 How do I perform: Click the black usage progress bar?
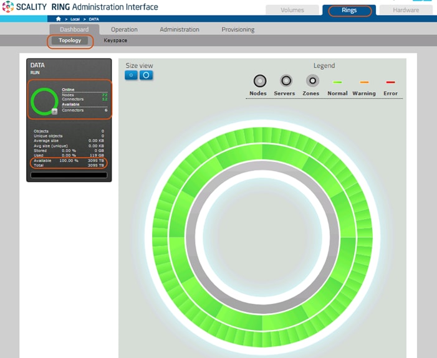(x=69, y=175)
